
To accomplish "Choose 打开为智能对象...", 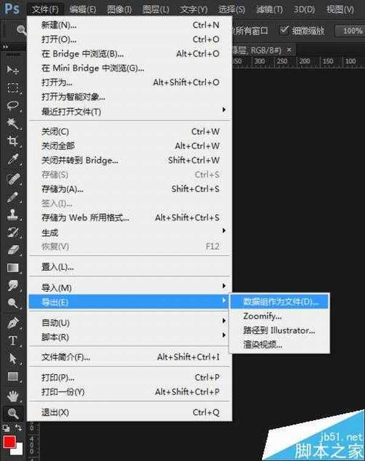I will tap(129, 97).
